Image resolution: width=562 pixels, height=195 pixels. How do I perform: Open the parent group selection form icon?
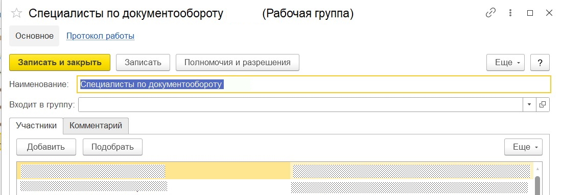543,105
